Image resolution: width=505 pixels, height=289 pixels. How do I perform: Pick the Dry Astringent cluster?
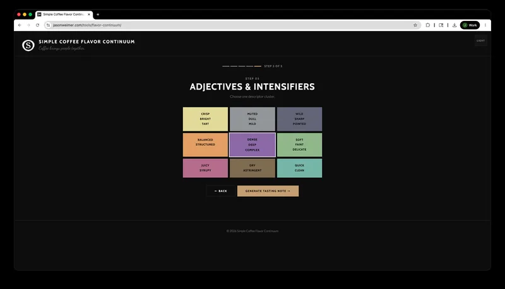[x=252, y=168]
